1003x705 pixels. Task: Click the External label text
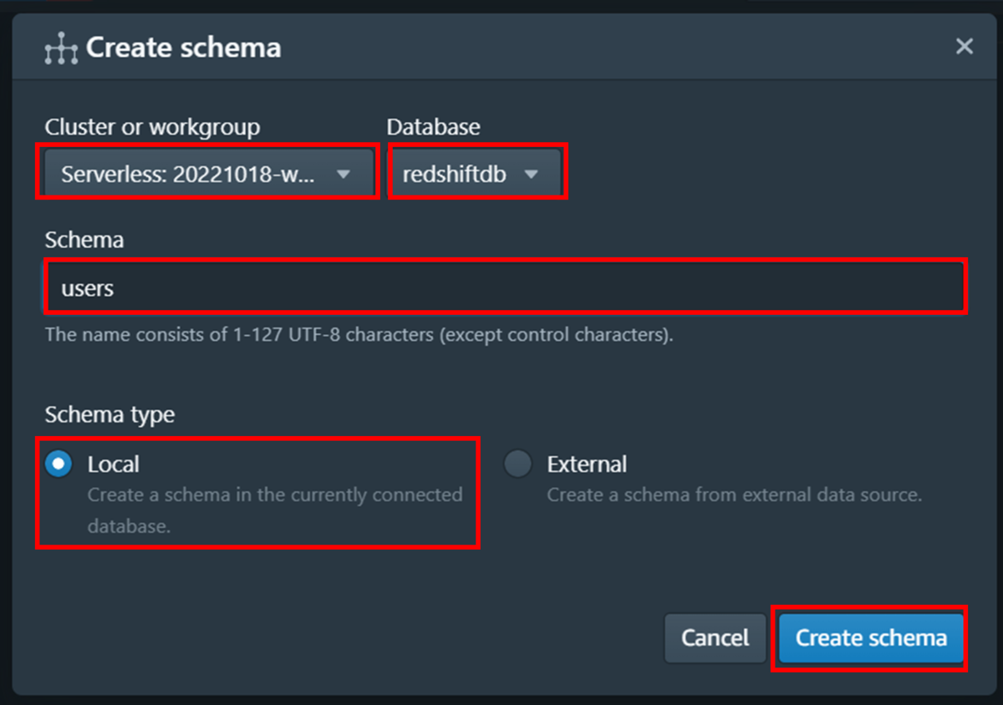587,464
